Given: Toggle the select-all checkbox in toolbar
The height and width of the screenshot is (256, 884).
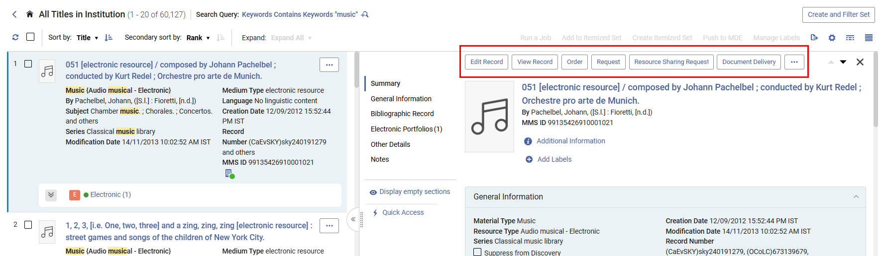Looking at the screenshot, I should [x=30, y=37].
